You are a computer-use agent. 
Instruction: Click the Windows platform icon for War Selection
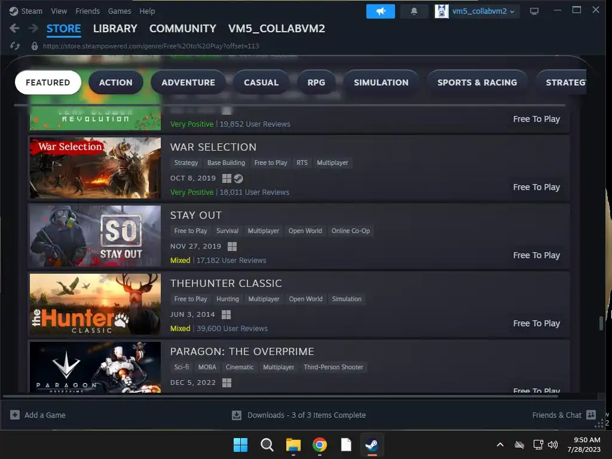click(x=227, y=178)
